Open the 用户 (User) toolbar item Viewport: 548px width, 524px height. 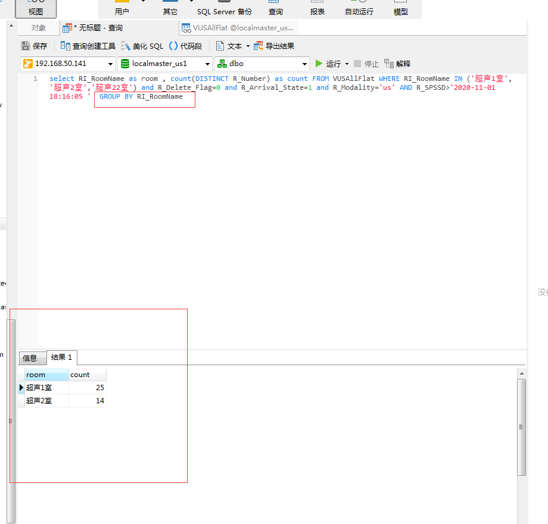coord(122,9)
